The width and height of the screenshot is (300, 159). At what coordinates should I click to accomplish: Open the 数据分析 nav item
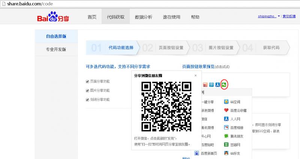(x=144, y=17)
